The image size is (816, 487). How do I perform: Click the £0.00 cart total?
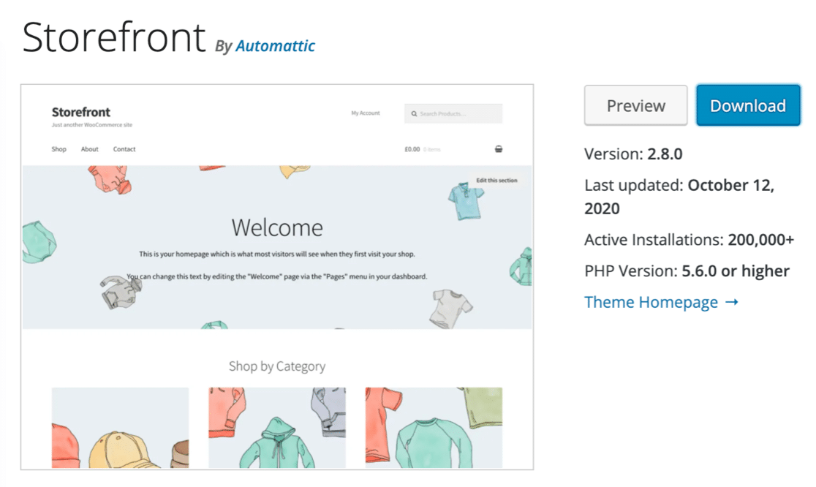(x=412, y=149)
